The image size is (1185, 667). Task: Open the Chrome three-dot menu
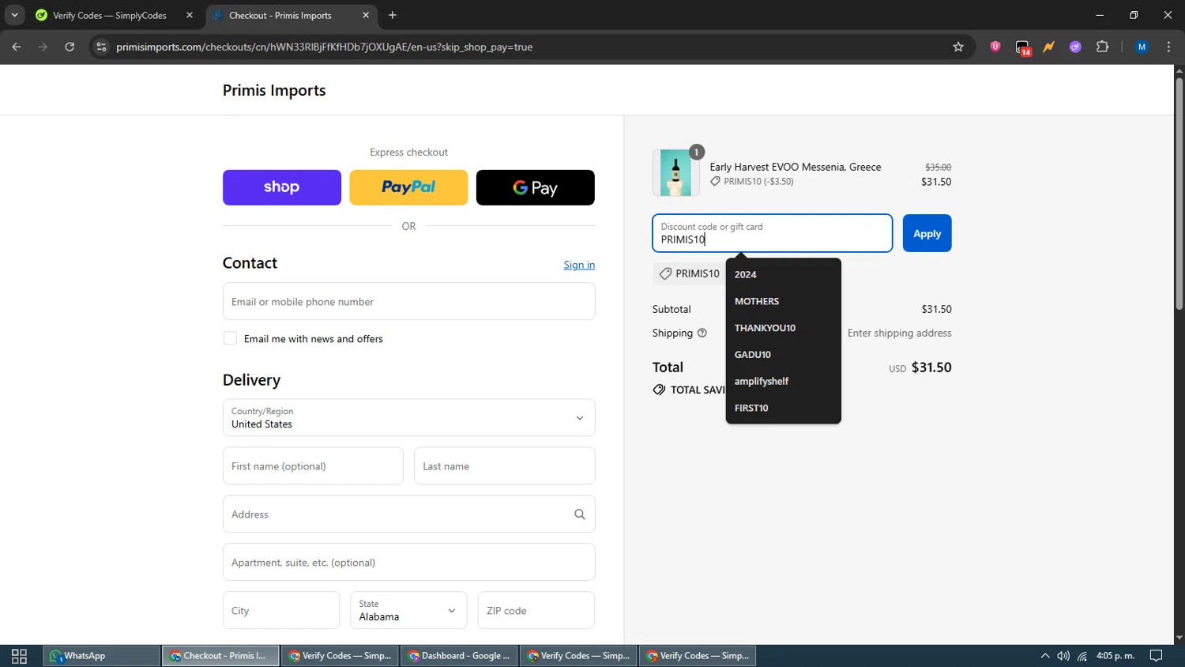click(1168, 47)
